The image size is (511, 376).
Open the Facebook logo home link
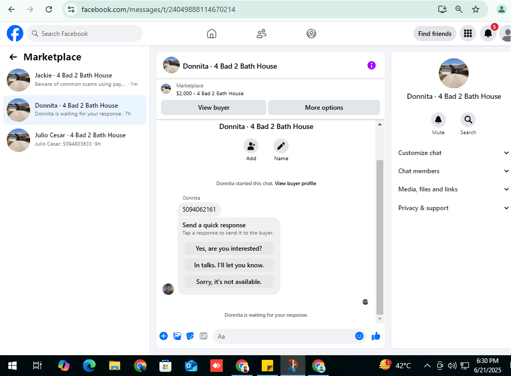coord(15,33)
